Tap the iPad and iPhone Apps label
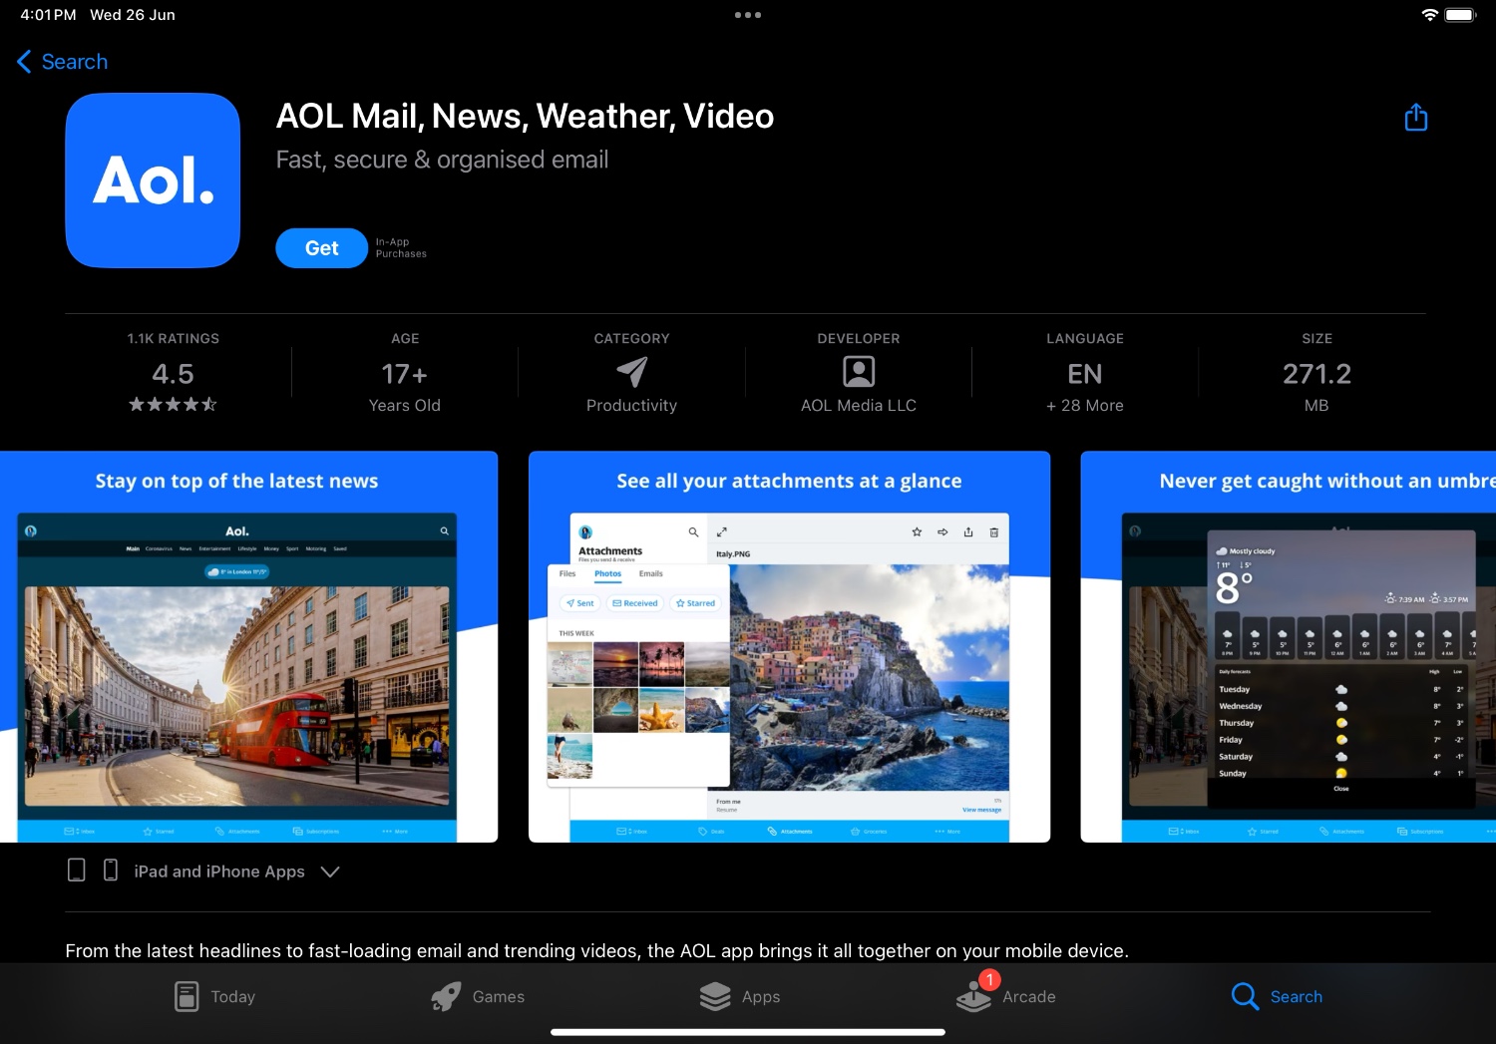 [x=219, y=871]
